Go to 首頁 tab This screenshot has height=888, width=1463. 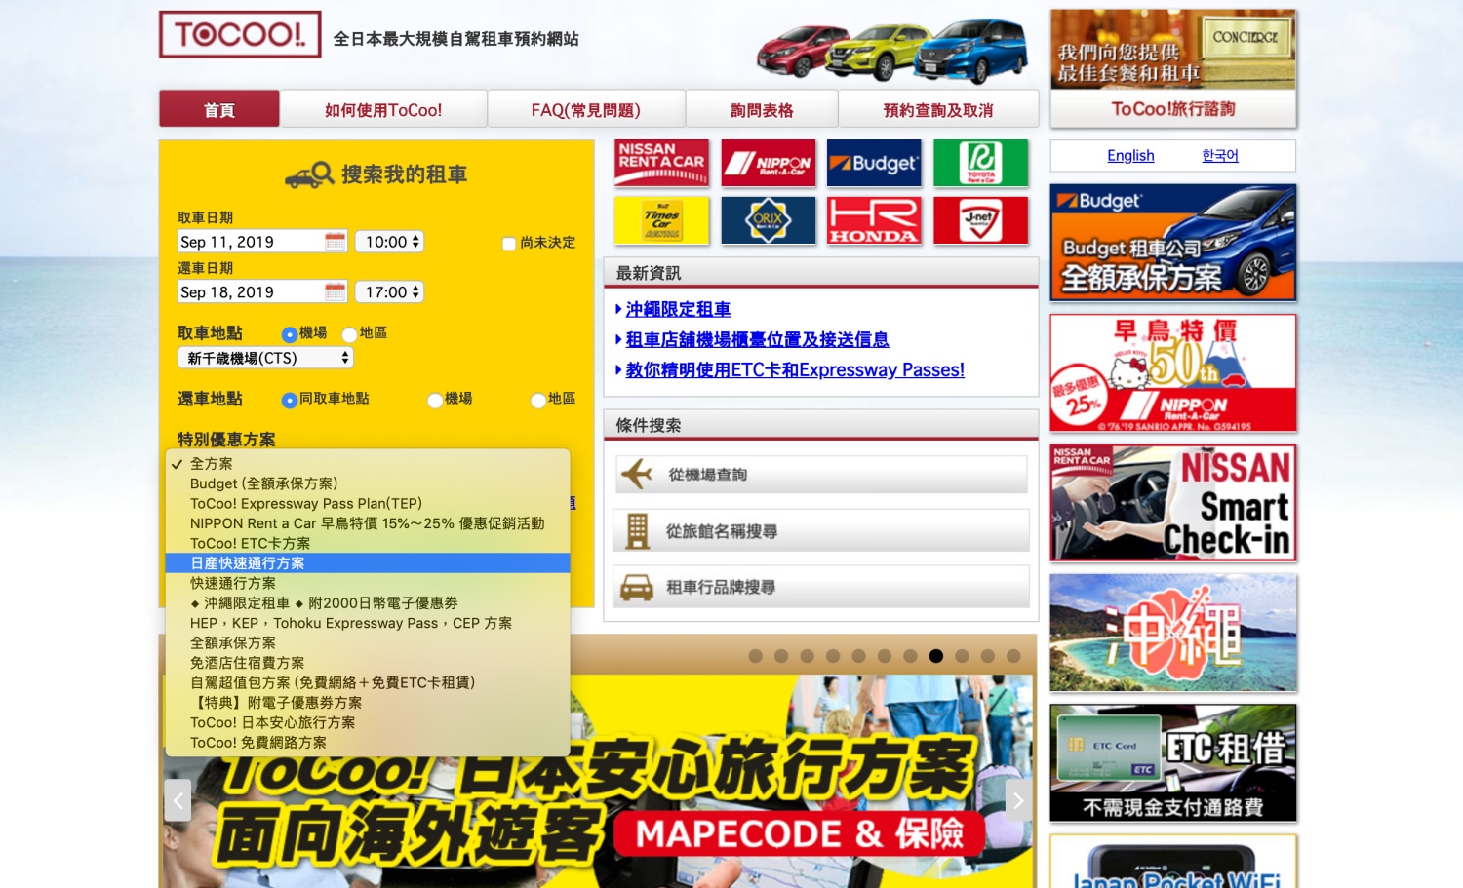tap(219, 109)
